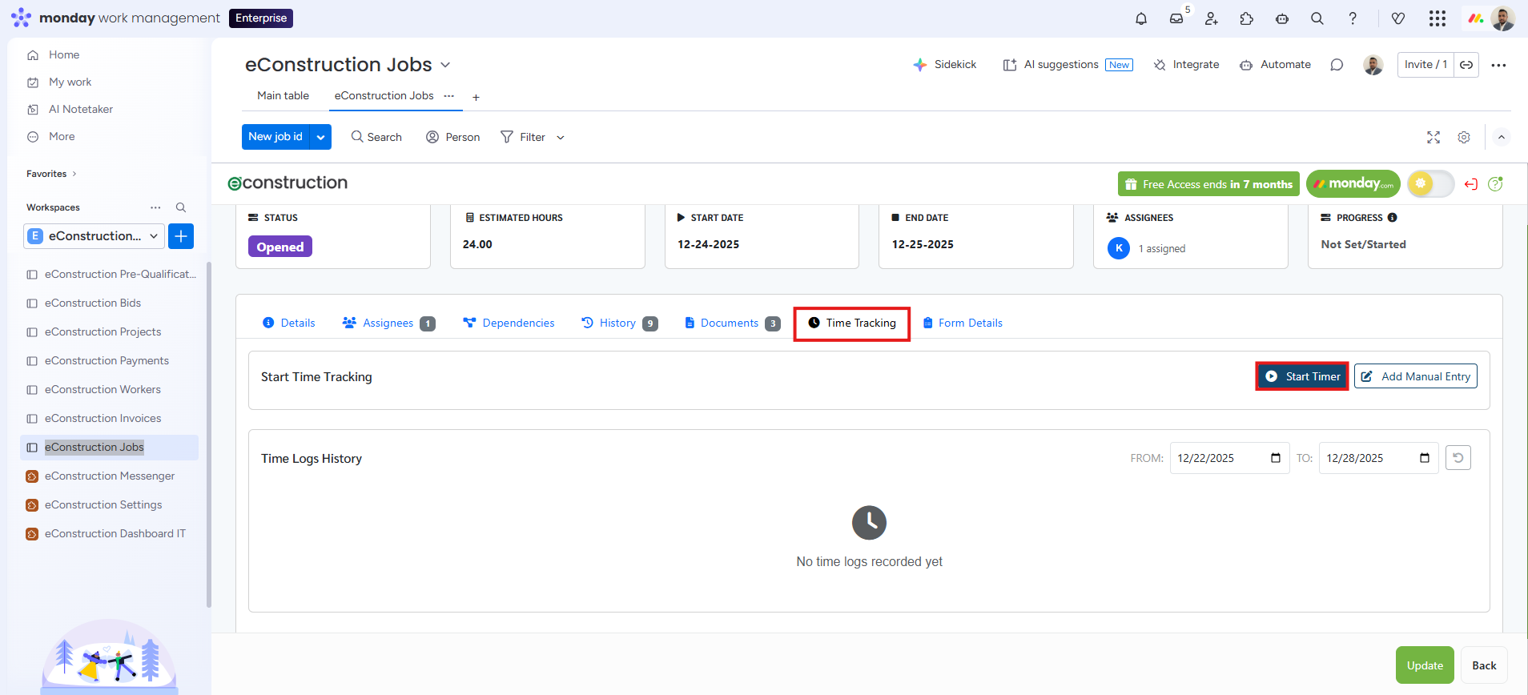The width and height of the screenshot is (1528, 695).
Task: Open the inbox tray icon
Action: pyautogui.click(x=1176, y=18)
